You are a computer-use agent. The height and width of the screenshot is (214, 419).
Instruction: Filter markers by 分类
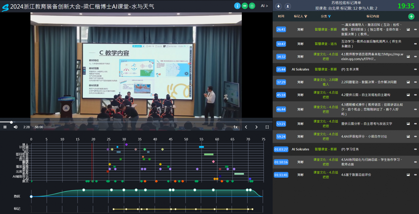326,16
